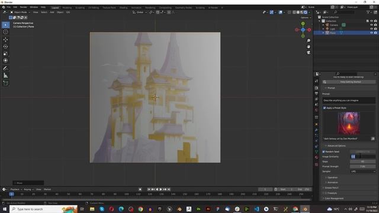Open the Output properties tab
The height and width of the screenshot is (213, 379).
[x=316, y=93]
